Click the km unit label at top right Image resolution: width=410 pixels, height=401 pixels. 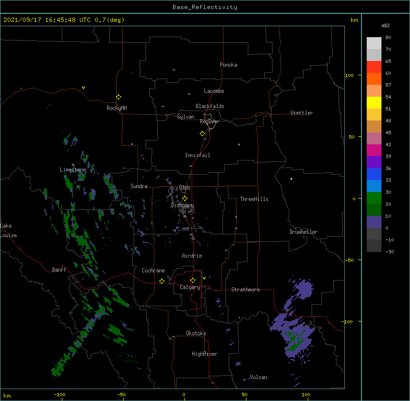(x=354, y=20)
